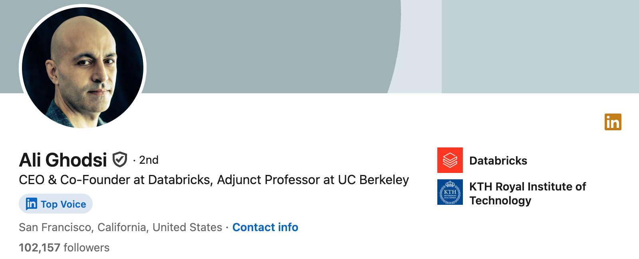
Task: Open the Top Voice badge
Action: (x=56, y=204)
